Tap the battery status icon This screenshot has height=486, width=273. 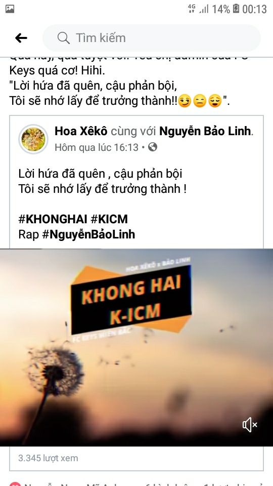click(x=236, y=9)
